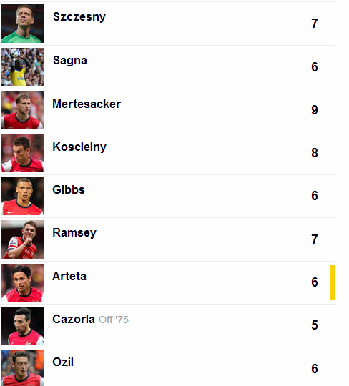Click the Mertesacker name link
Screen dimensions: 349x386
click(87, 104)
